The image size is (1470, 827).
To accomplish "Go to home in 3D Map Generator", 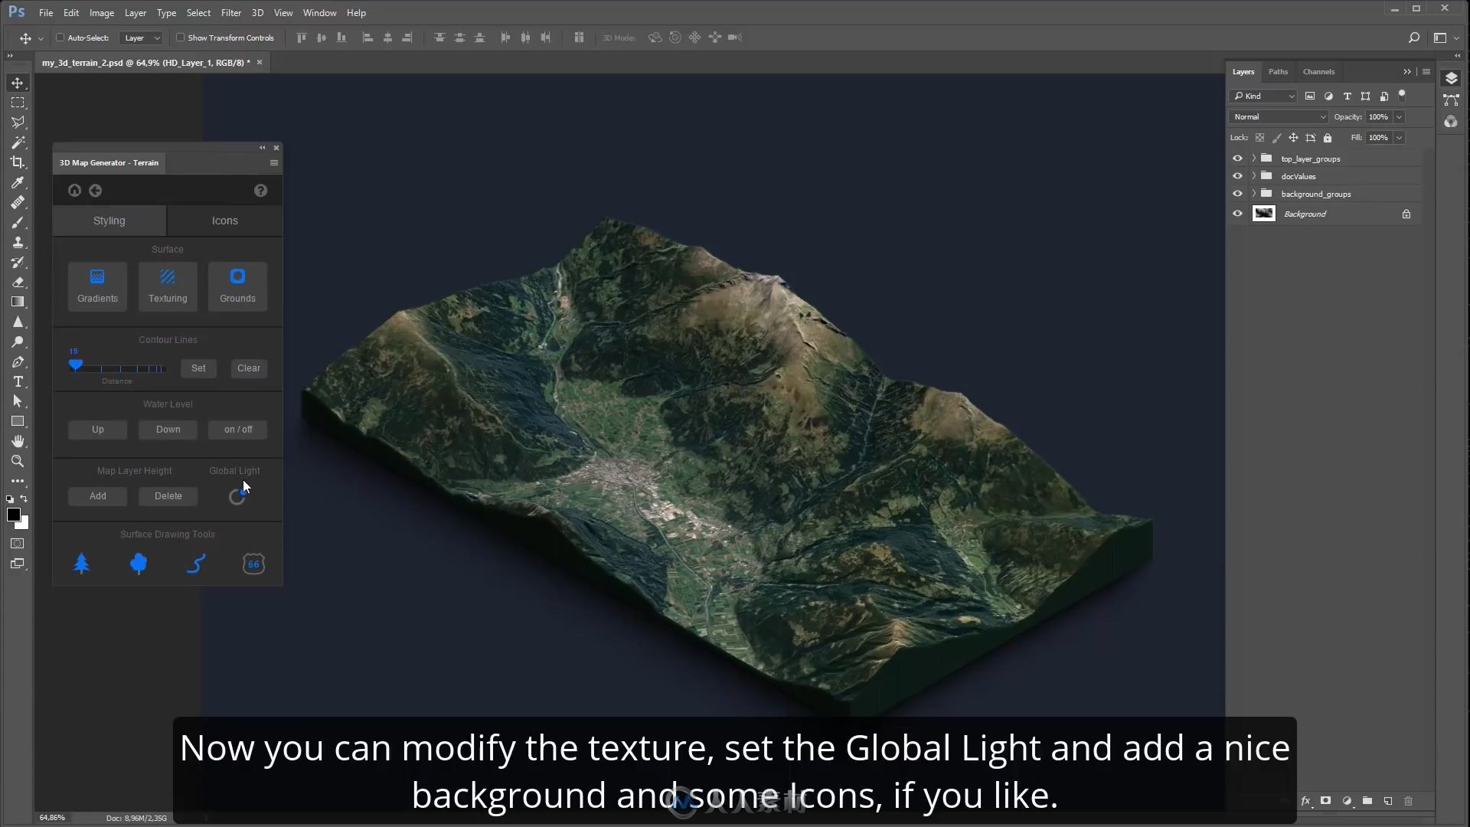I will pyautogui.click(x=74, y=191).
